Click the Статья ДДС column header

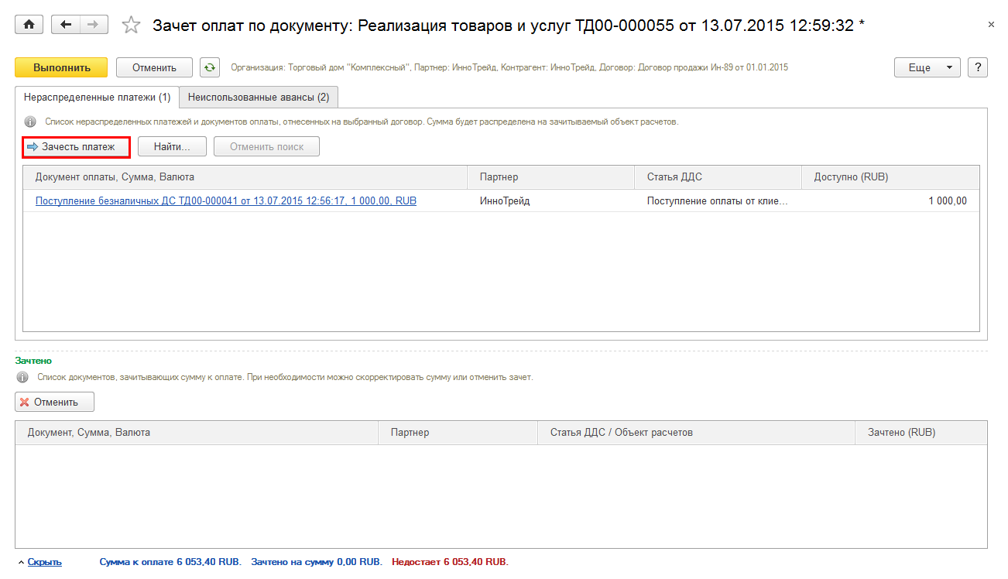[674, 177]
